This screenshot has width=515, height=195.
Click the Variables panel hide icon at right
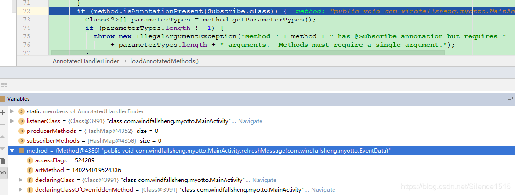pyautogui.click(x=510, y=99)
